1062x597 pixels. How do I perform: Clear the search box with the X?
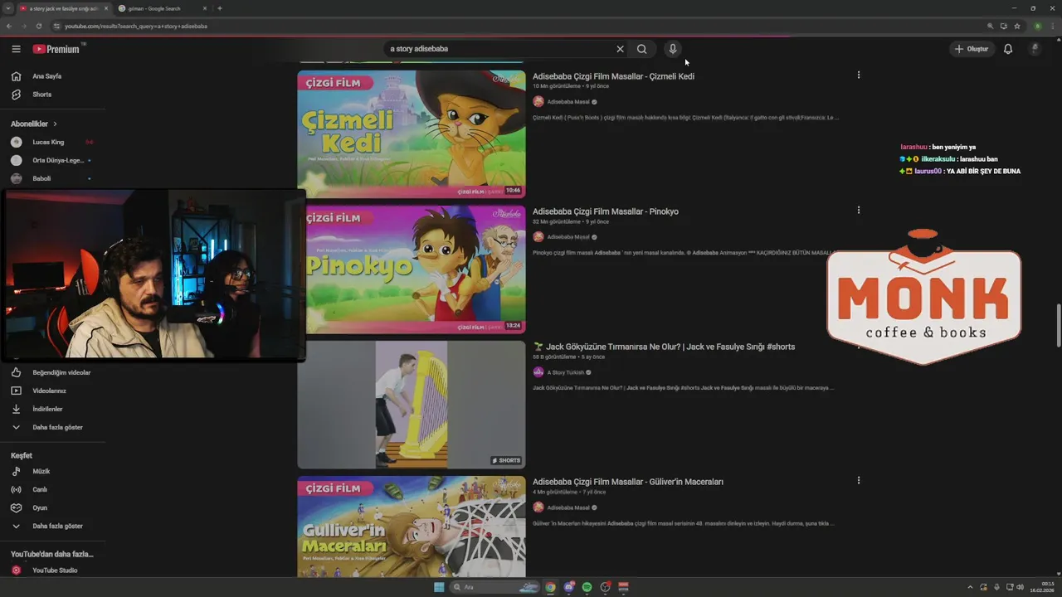pyautogui.click(x=620, y=49)
